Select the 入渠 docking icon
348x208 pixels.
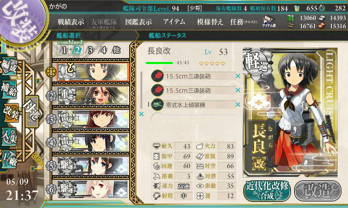click(9, 137)
